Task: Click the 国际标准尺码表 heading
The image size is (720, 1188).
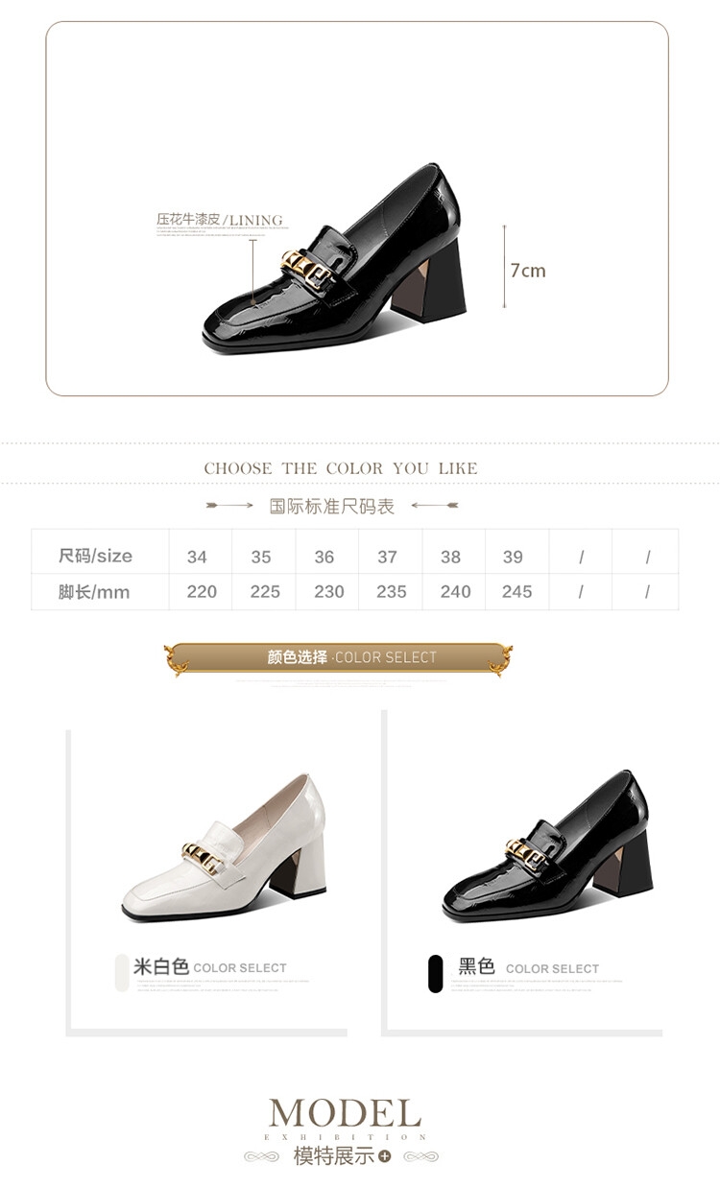Action: (332, 506)
